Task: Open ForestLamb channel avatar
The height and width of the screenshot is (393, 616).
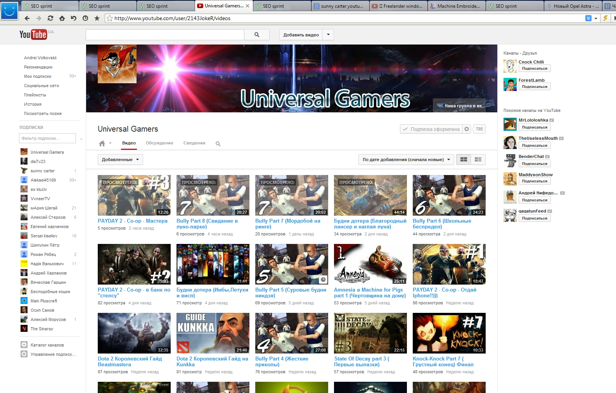Action: pyautogui.click(x=510, y=84)
